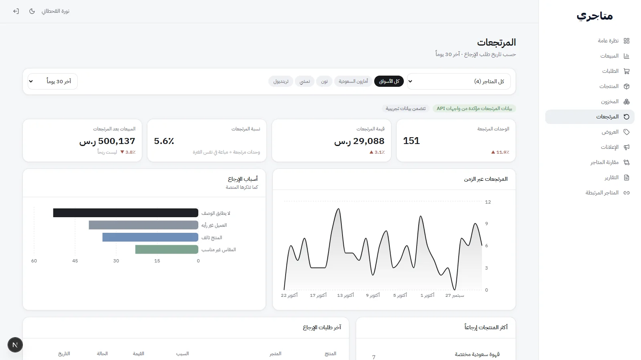Go to the المخزون sidebar page
This screenshot has width=641, height=360.
click(x=590, y=102)
